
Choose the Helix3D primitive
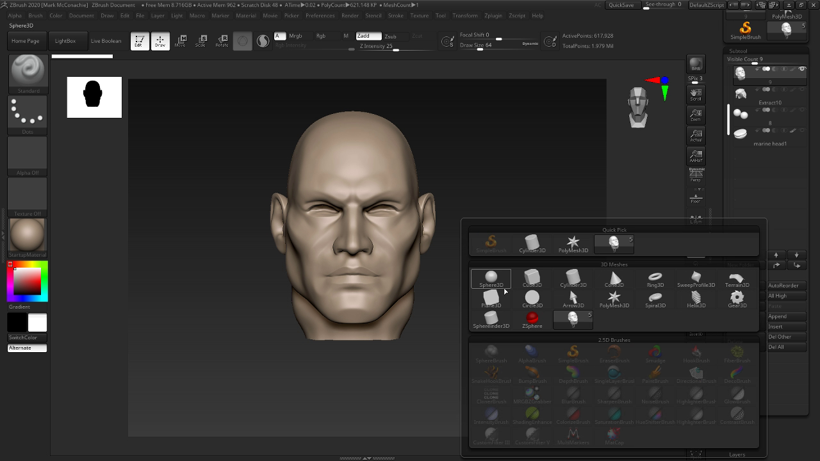point(696,300)
